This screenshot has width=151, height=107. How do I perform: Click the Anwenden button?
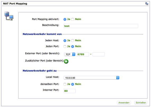coord(124,103)
